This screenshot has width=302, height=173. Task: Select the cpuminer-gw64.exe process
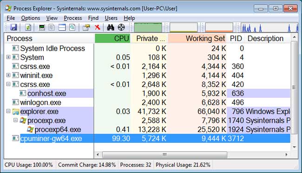coord(147,139)
